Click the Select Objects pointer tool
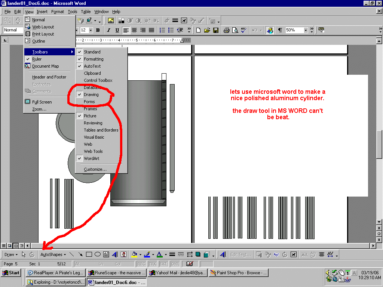The width and height of the screenshot is (383, 287). [x=24, y=254]
